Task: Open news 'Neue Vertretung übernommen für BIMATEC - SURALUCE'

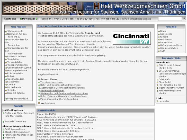Action: tap(66, 120)
